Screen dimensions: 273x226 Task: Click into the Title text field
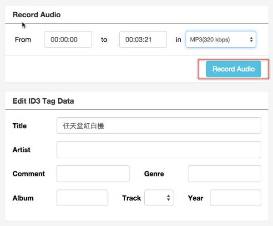coord(158,126)
